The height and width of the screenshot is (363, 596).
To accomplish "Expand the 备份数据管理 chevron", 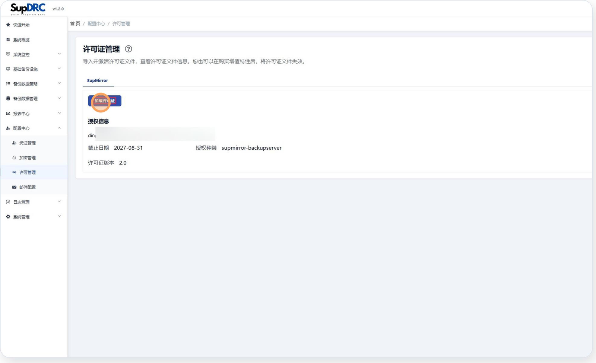I will pyautogui.click(x=59, y=98).
